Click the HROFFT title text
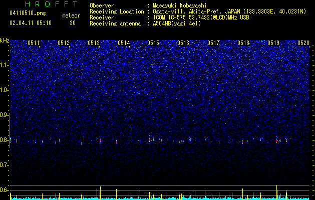The width and height of the screenshot is (315, 200). 51,4
